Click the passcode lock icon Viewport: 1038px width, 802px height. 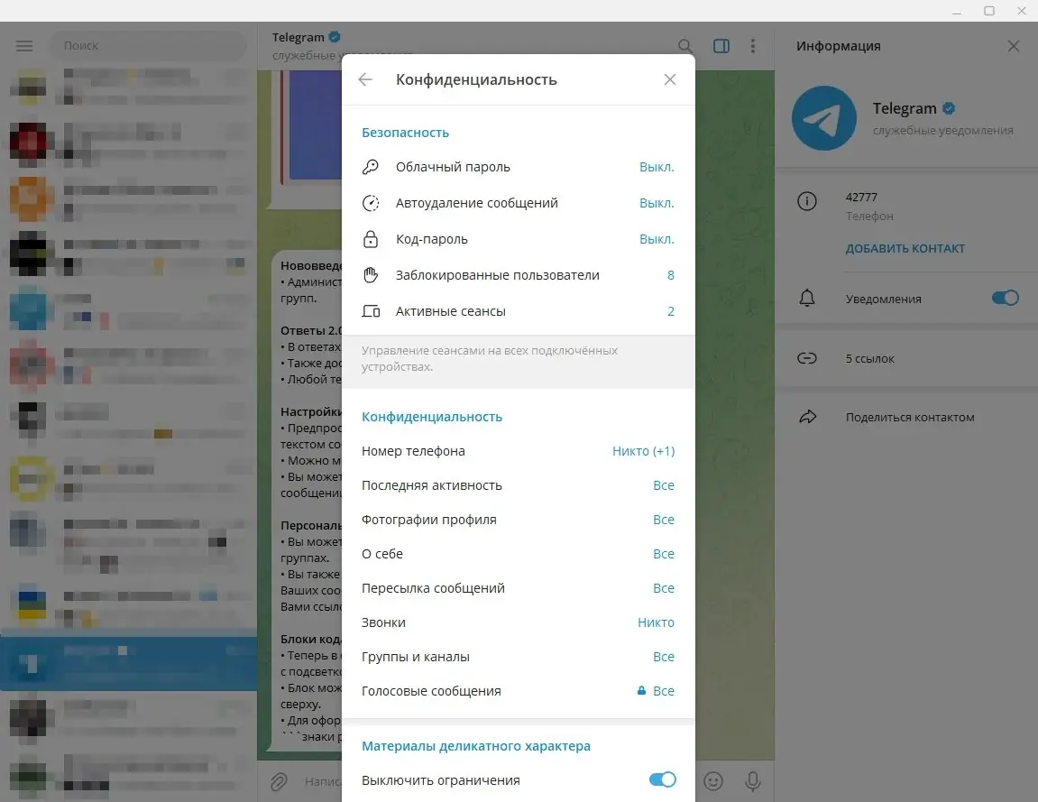click(x=371, y=238)
